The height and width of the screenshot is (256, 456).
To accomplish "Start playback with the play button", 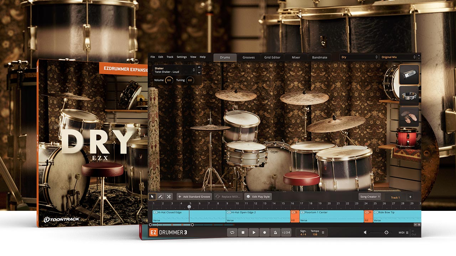I will [254, 233].
